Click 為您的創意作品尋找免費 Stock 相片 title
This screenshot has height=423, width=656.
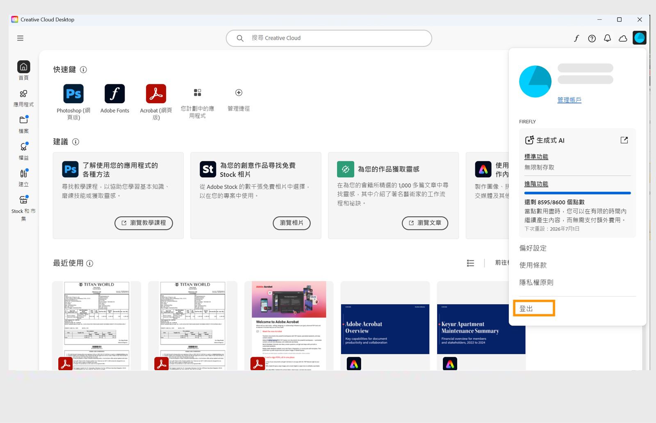click(x=257, y=170)
